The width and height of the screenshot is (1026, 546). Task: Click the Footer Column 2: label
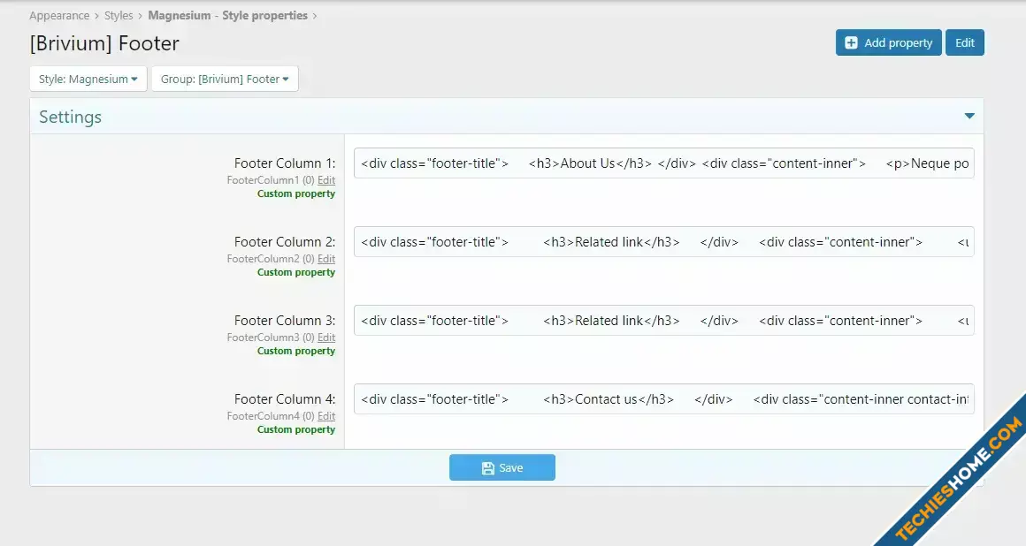pos(285,242)
